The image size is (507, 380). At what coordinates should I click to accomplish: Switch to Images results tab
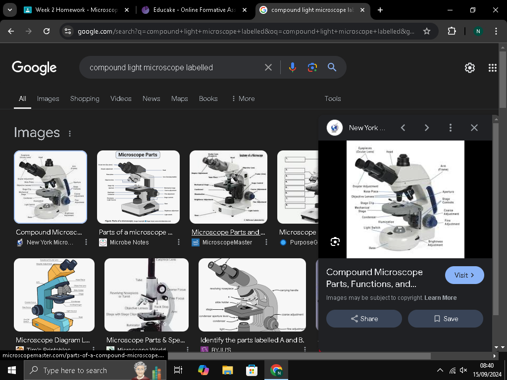tap(48, 98)
